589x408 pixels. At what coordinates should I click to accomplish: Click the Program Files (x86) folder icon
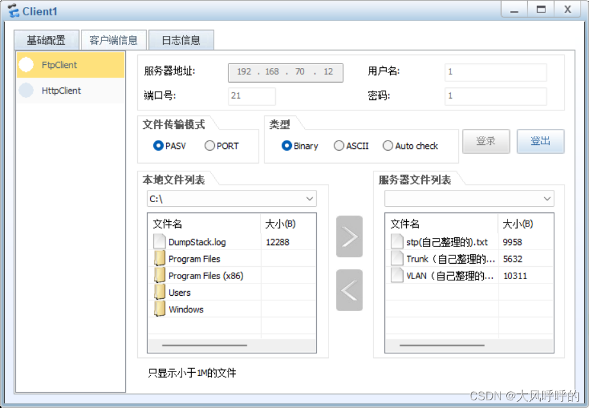(x=159, y=275)
